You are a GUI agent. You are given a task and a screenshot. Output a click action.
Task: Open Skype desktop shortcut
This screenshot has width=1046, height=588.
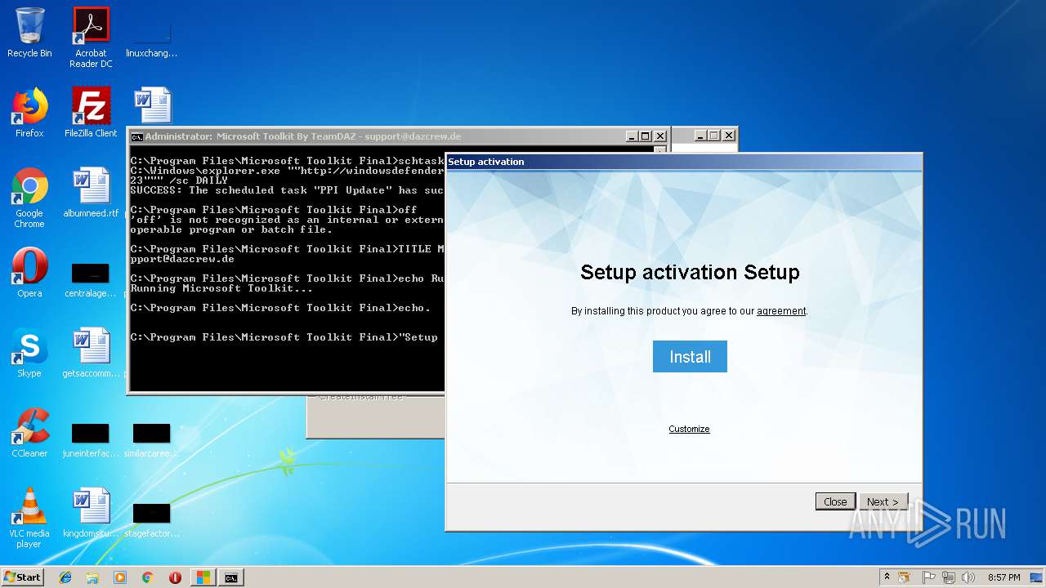29,353
